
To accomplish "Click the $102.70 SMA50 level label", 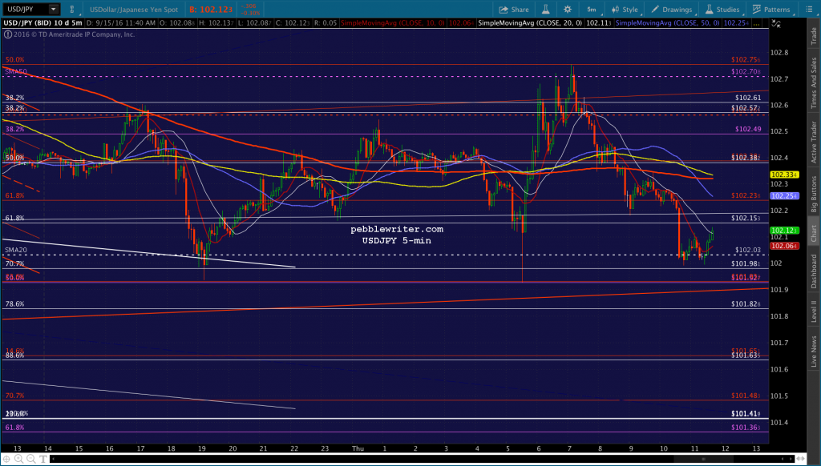I will 746,71.
